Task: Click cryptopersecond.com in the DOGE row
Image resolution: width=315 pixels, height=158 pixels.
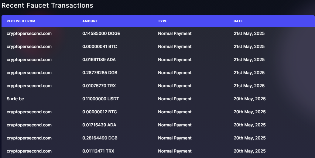Action: tap(29, 33)
